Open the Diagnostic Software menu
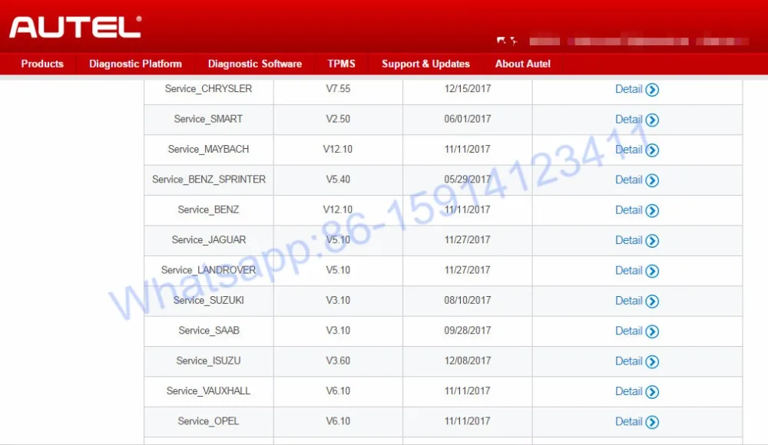 tap(255, 64)
